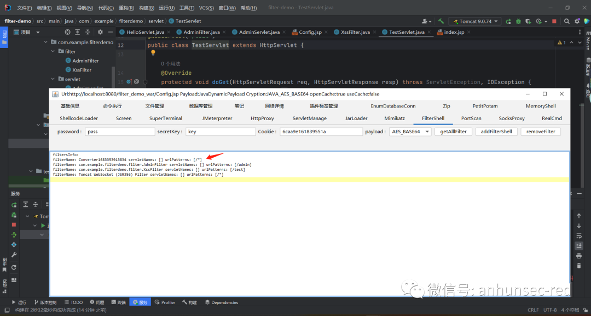This screenshot has height=316, width=591.
Task: Fold the doGet method at line 15
Action: pyautogui.click(x=145, y=82)
